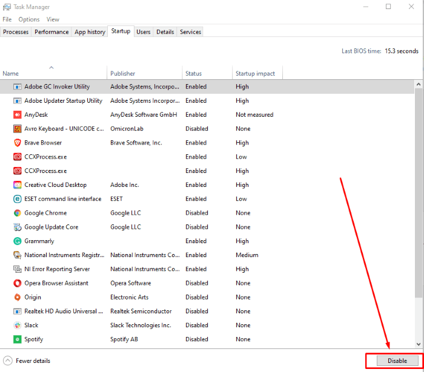The width and height of the screenshot is (424, 372).
Task: Click the ESET command line interface icon
Action: [18, 199]
